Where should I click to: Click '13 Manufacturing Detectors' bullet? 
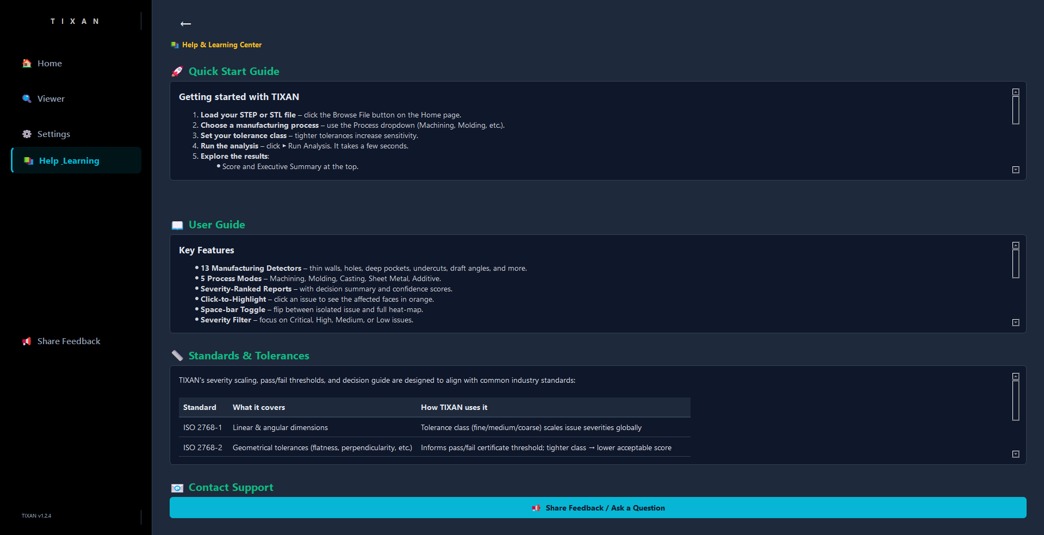click(251, 269)
